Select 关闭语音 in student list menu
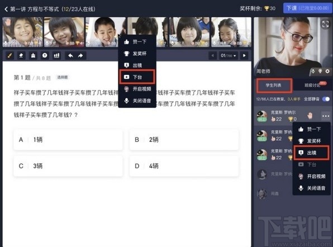 pyautogui.click(x=311, y=188)
